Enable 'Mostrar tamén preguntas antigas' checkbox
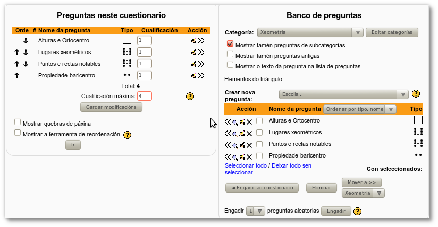Image resolution: width=438 pixels, height=227 pixels. click(x=230, y=55)
